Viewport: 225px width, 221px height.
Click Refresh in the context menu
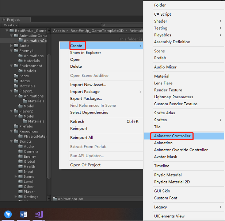pos(102,122)
